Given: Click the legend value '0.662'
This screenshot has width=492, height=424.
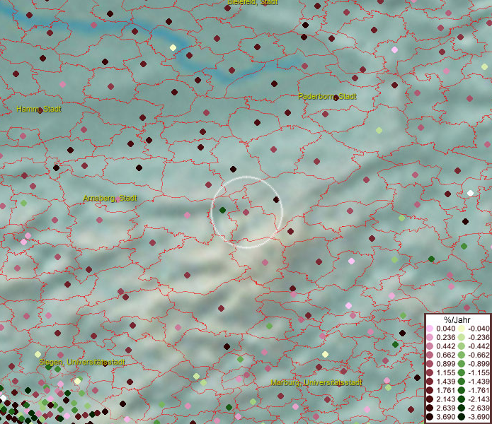Looking at the screenshot, I should (445, 355).
